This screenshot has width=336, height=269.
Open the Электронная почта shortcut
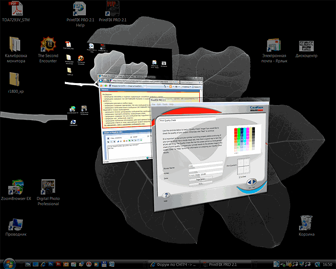(x=274, y=50)
